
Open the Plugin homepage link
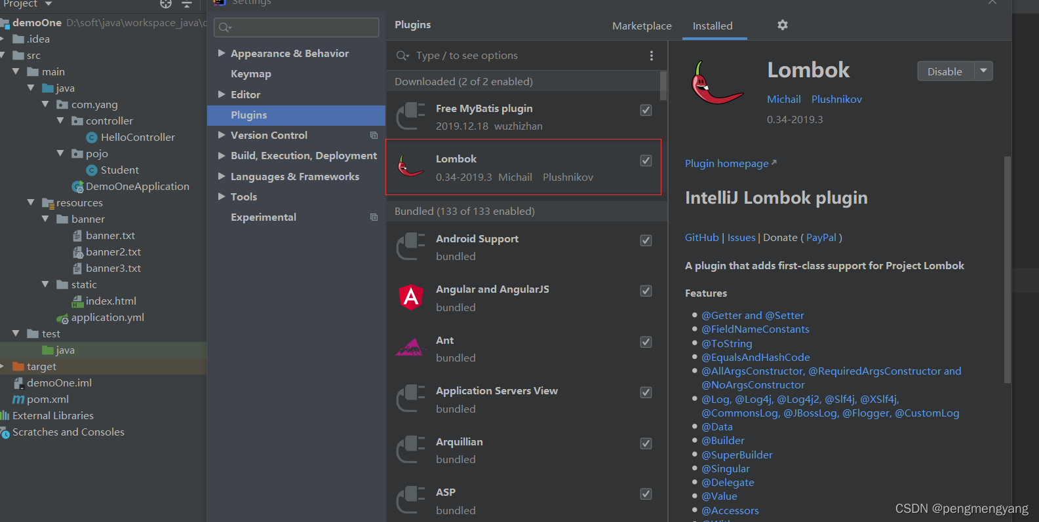[x=727, y=164]
